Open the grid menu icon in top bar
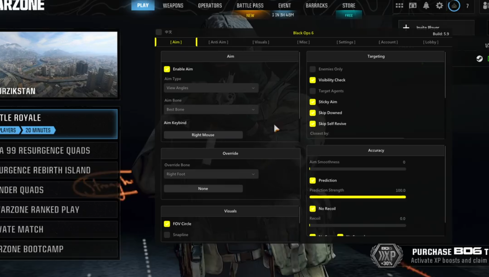 click(399, 5)
